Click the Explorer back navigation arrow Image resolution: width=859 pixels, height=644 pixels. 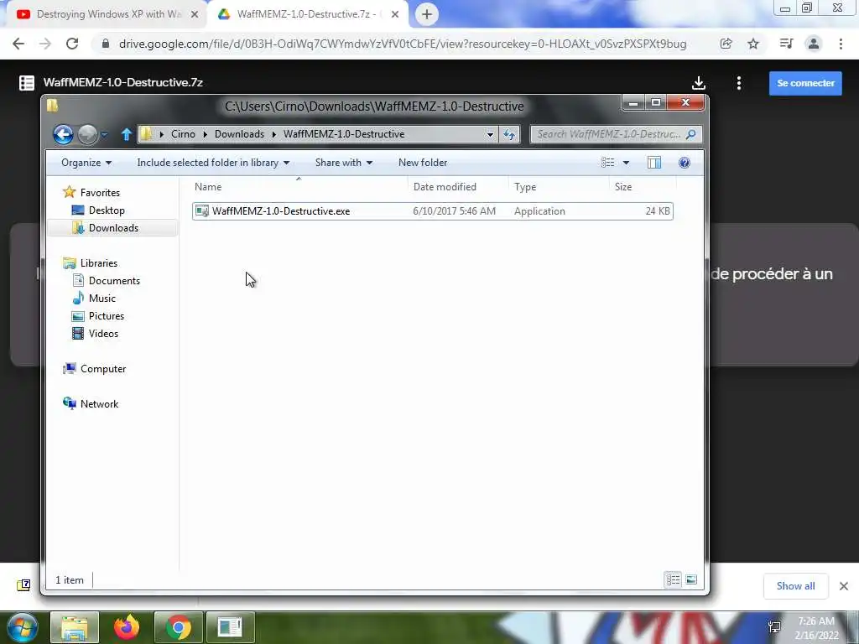[63, 134]
